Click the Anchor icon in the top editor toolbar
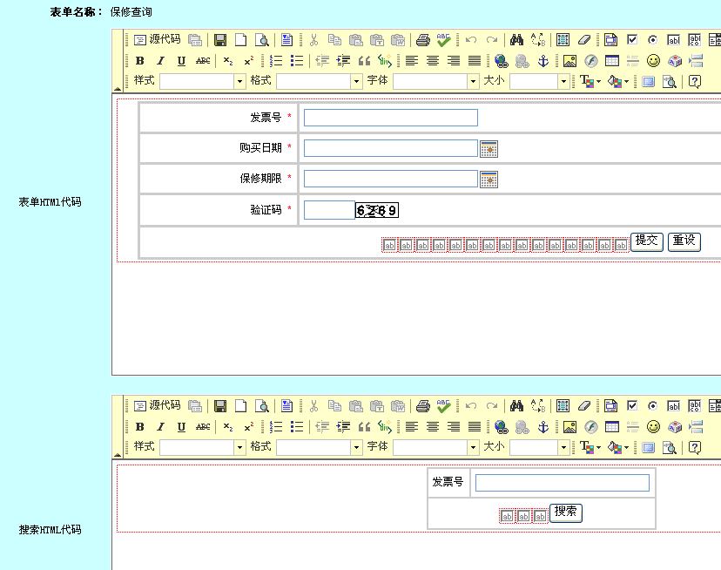Viewport: 721px width, 570px height. click(542, 61)
